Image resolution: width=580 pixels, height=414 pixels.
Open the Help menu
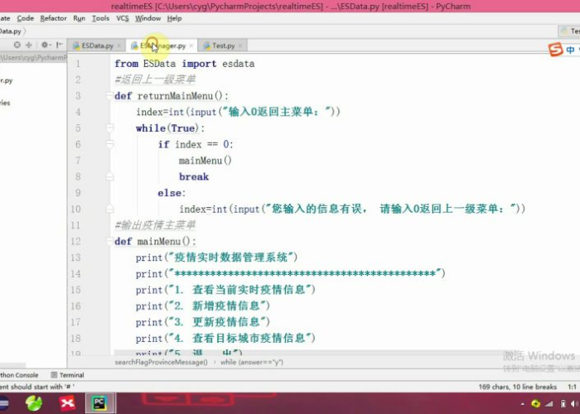(x=174, y=18)
